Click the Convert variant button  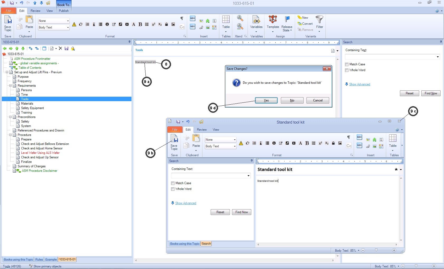pos(305,24)
